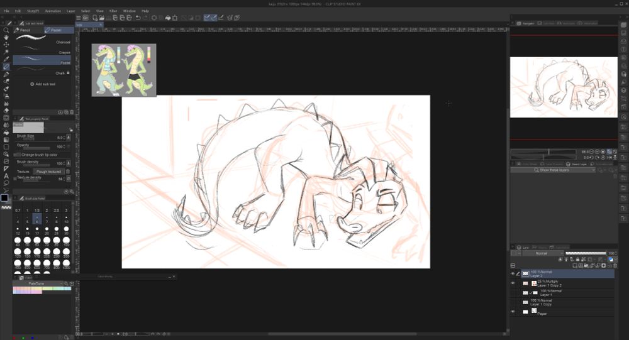Open the layer blending mode Normal dropdown
Screen dimensions: 629x340
(x=543, y=253)
